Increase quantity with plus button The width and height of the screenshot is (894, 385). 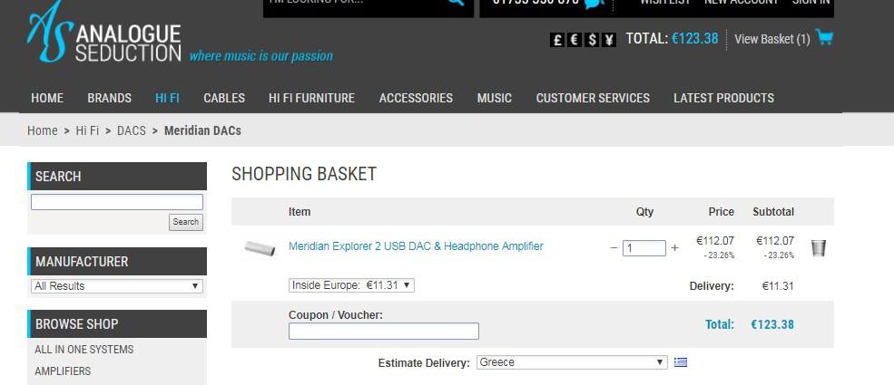674,248
